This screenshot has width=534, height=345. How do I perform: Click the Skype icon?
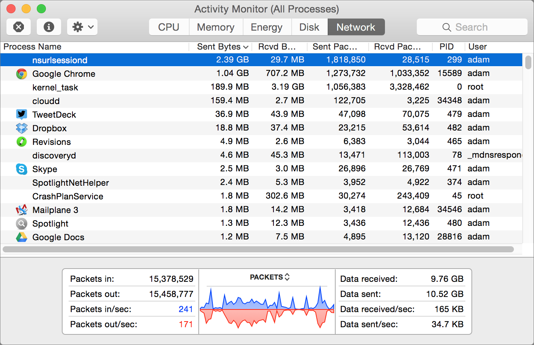point(22,169)
